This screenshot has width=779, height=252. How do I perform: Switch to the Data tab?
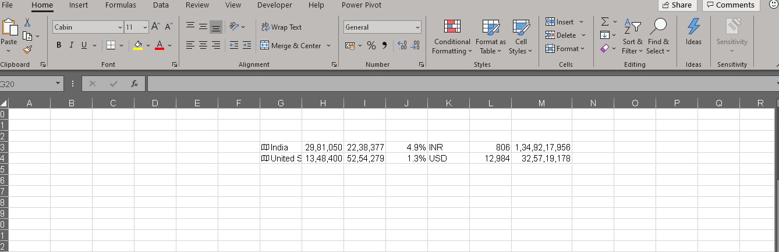point(161,5)
